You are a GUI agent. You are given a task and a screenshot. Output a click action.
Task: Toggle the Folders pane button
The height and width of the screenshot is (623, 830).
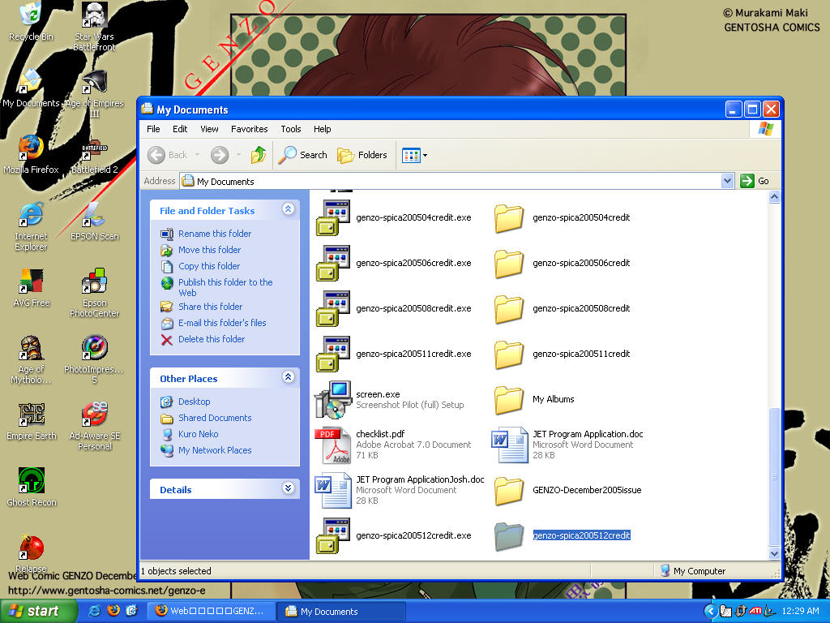tap(362, 155)
